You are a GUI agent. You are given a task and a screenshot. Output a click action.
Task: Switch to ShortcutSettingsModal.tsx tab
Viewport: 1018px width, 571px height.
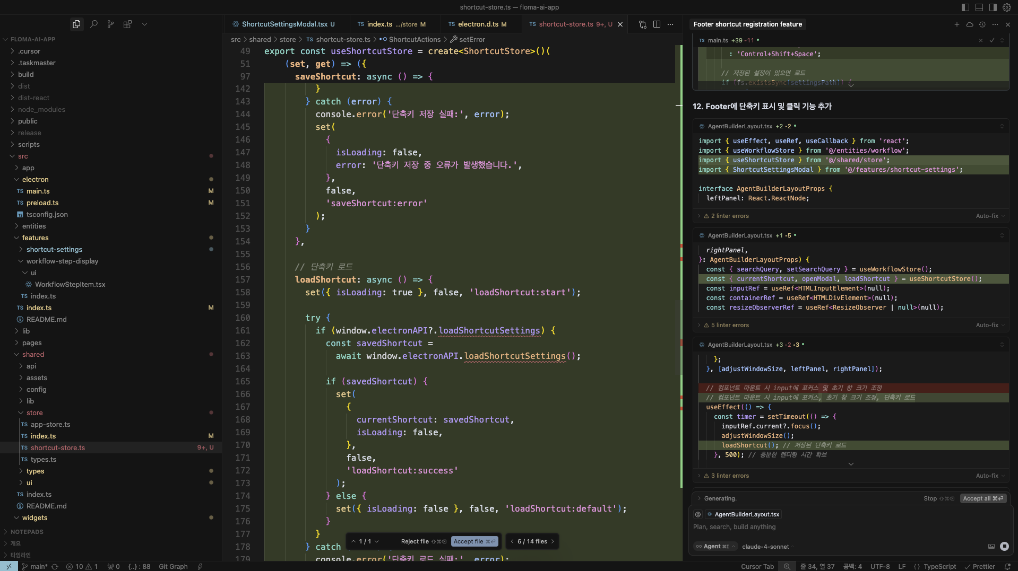click(284, 24)
